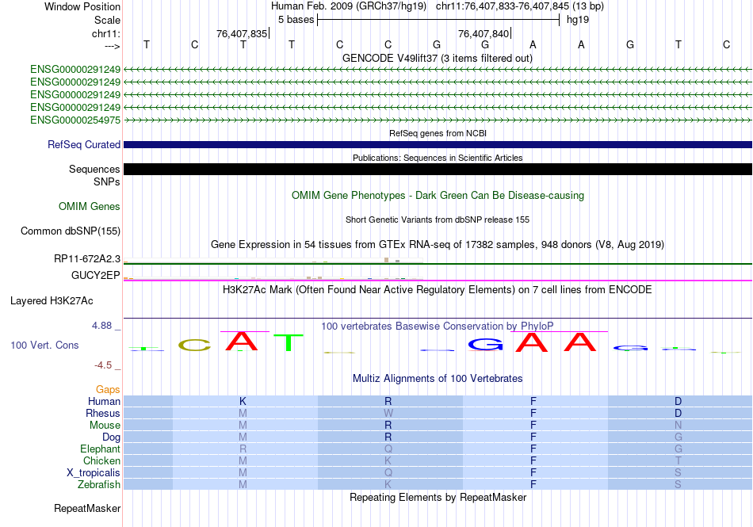Viewport: 753px width, 527px height.
Task: Click the Window Position track label
Action: coord(82,6)
